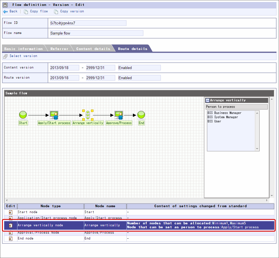The width and height of the screenshot is (279, 258).
Task: Select BIS Business Manager in list
Action: click(x=224, y=113)
